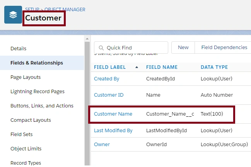Open the Details section
Image resolution: width=251 pixels, height=167 pixels.
pos(19,48)
